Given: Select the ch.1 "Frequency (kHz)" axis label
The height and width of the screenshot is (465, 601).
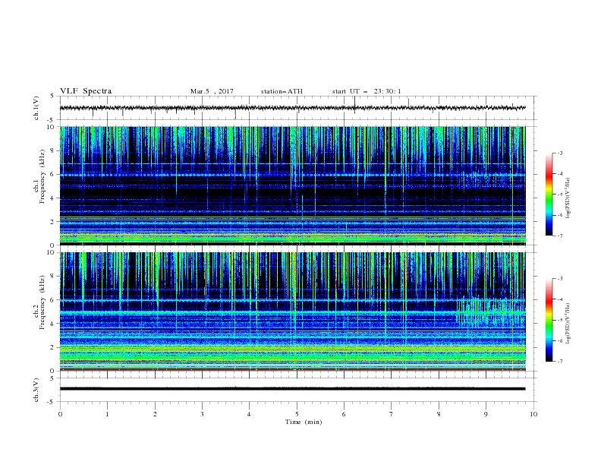Looking at the screenshot, I should (x=42, y=176).
